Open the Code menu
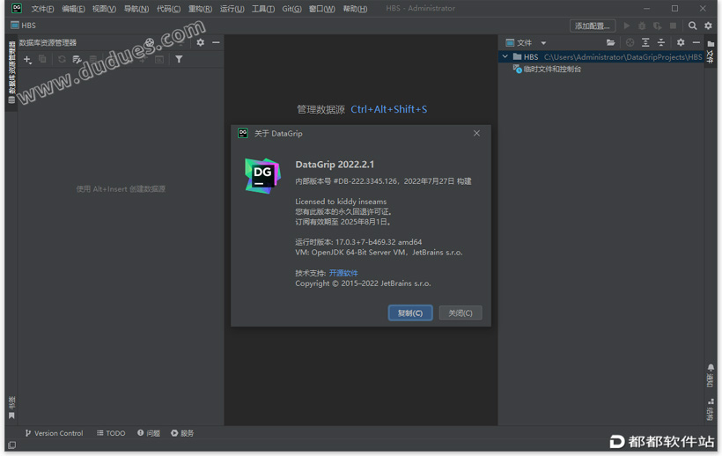 [168, 9]
